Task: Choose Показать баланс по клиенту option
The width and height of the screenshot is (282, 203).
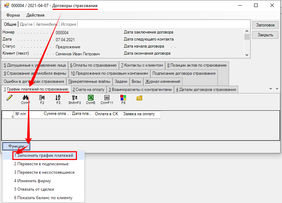Action: (43, 198)
